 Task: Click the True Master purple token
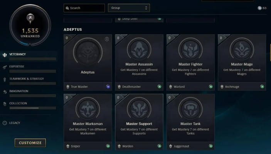click(108, 87)
